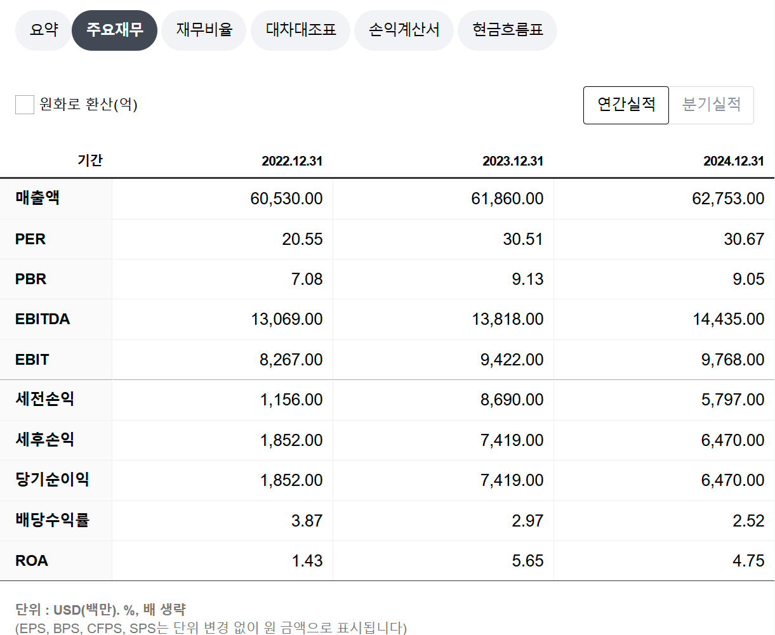
Task: Click the 2023.12.31 column header
Action: click(x=513, y=161)
